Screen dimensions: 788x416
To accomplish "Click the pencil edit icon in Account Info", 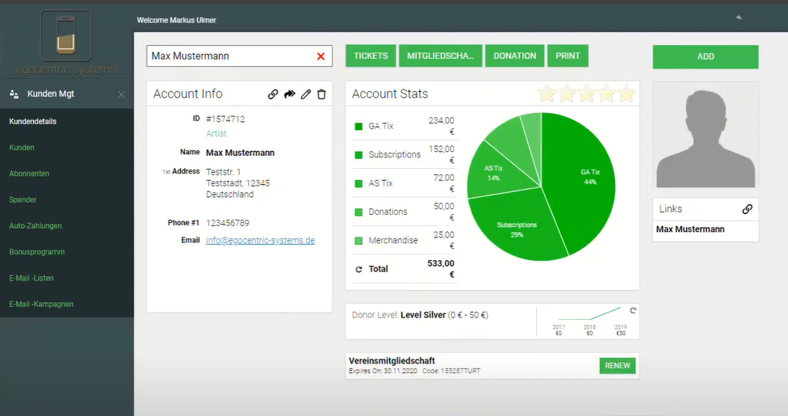I will [x=306, y=95].
